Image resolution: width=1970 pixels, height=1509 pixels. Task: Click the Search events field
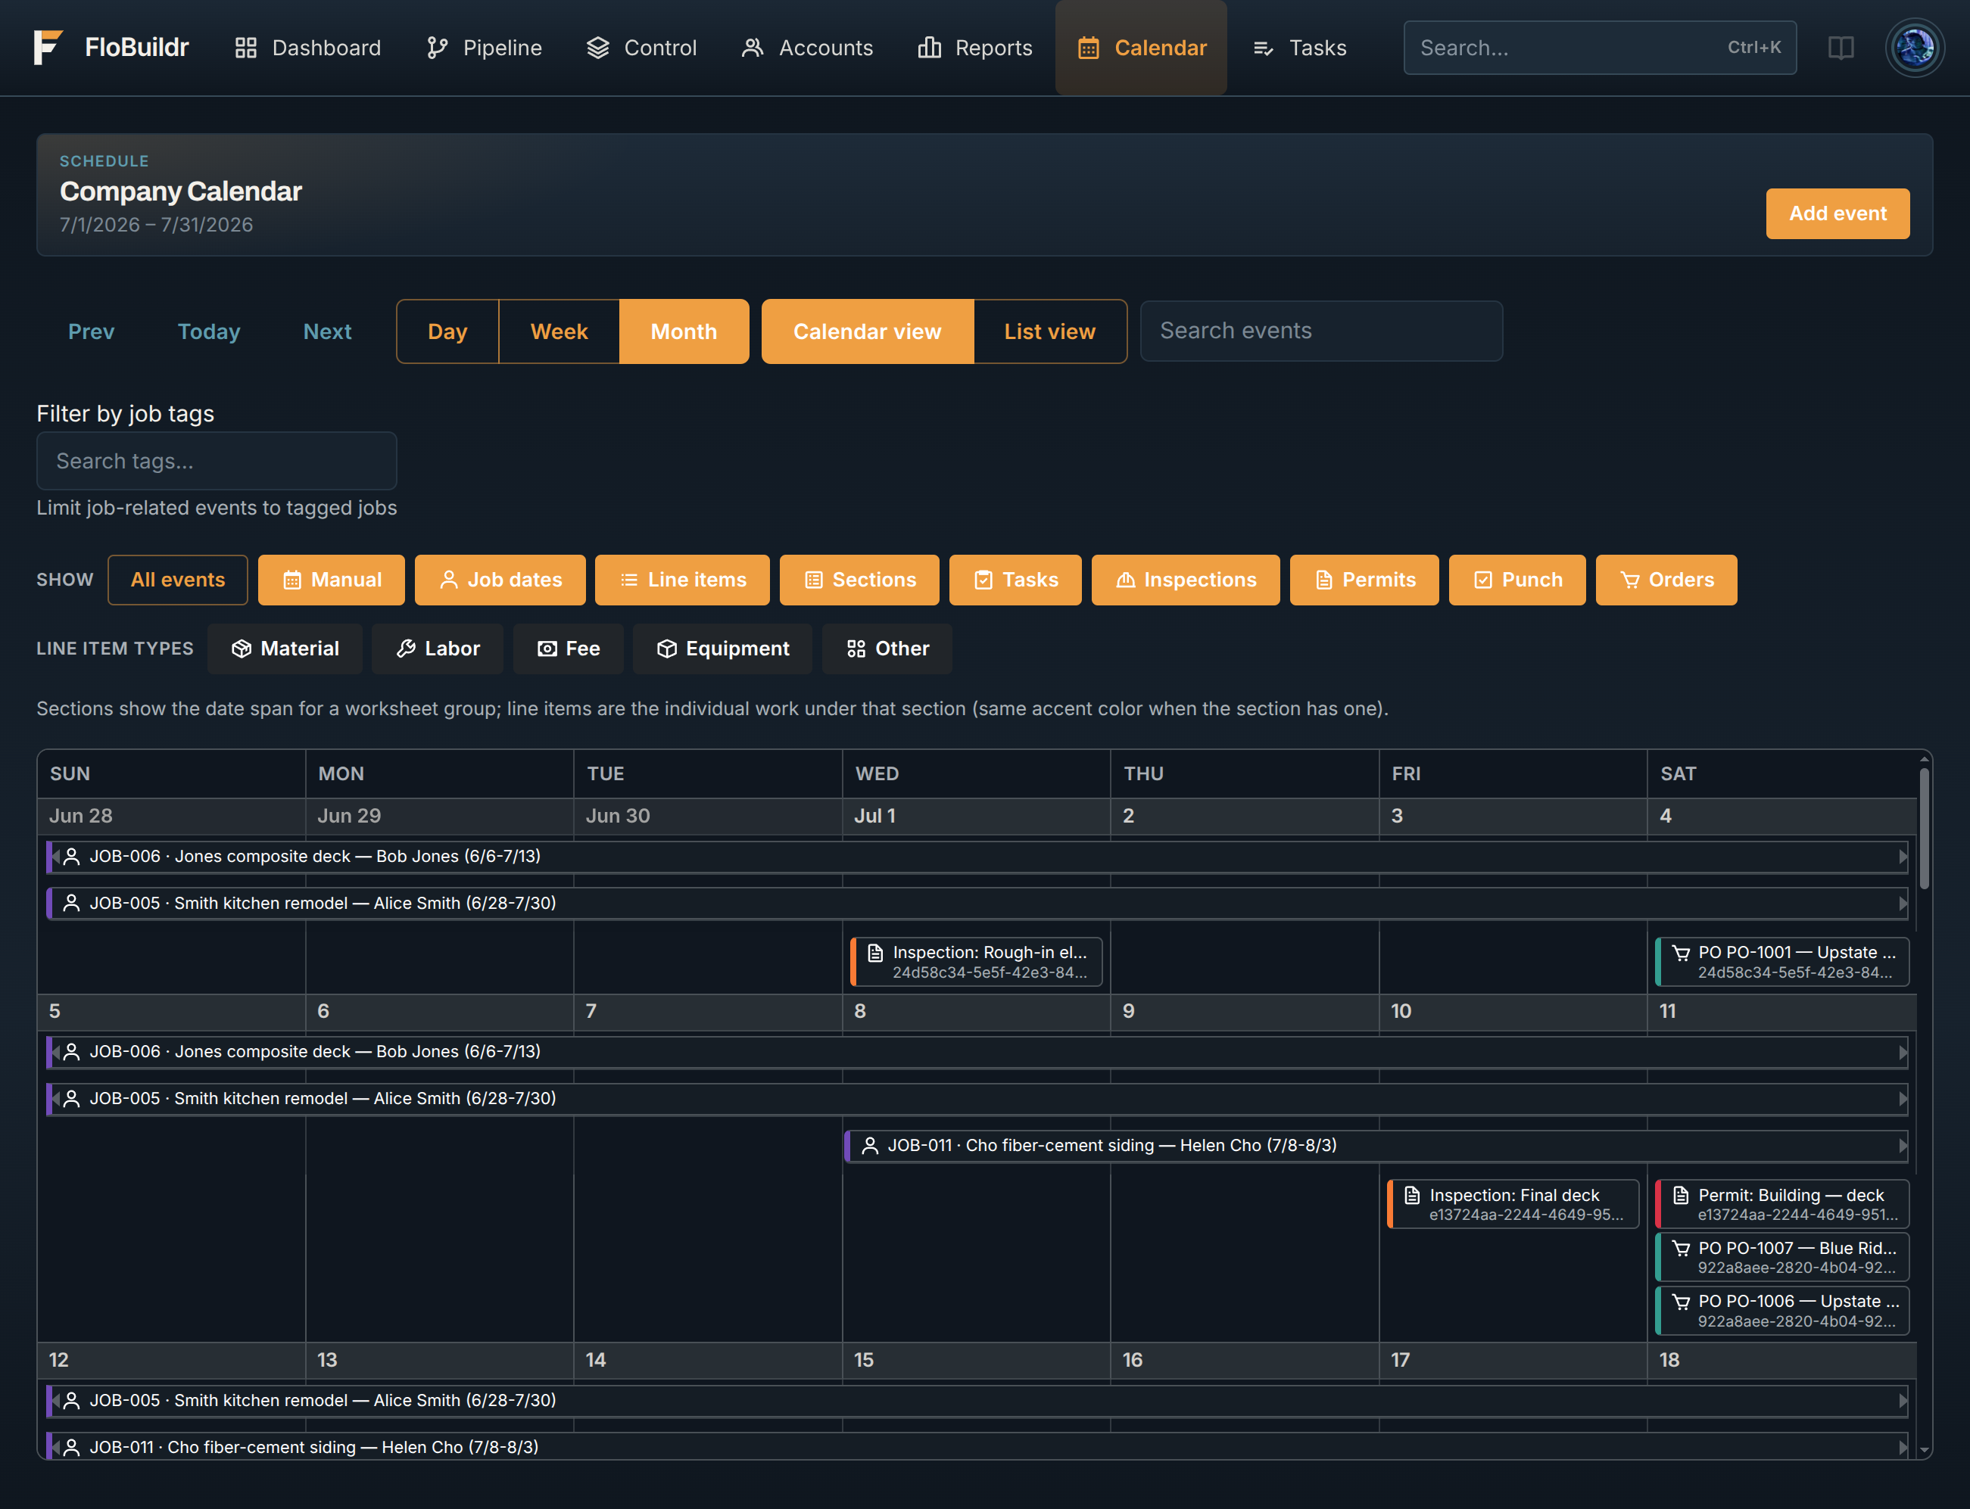pos(1321,331)
